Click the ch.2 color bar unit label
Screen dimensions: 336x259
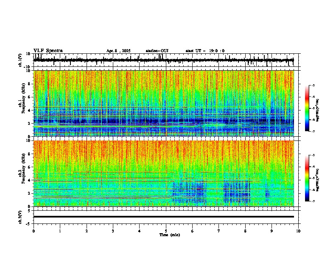[318, 180]
